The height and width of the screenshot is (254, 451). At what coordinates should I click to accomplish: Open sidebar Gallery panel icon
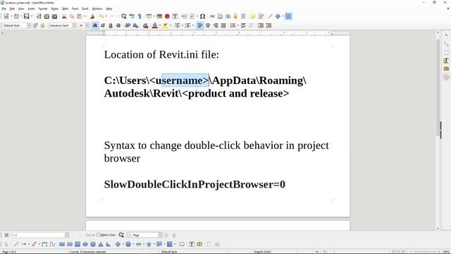pos(446,69)
